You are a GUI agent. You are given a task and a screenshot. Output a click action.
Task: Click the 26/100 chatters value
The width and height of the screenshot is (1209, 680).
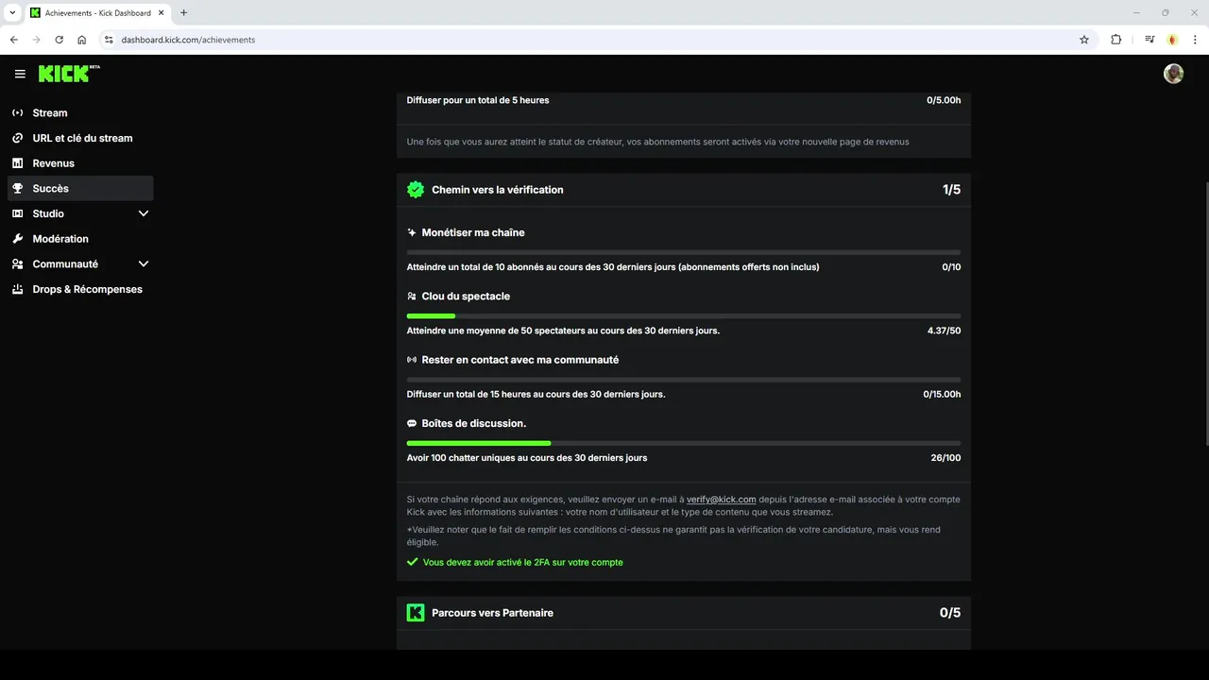946,458
